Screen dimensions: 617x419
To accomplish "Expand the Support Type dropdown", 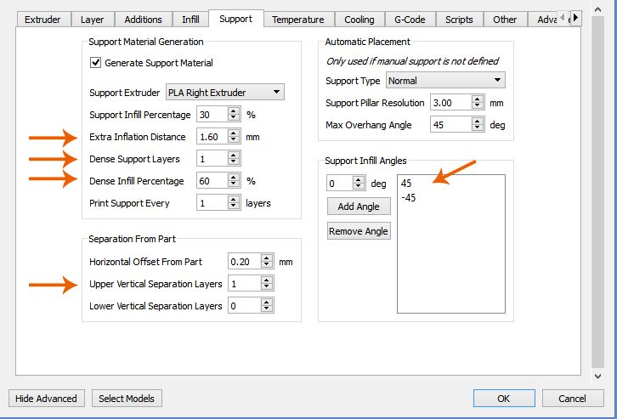I will 445,81.
